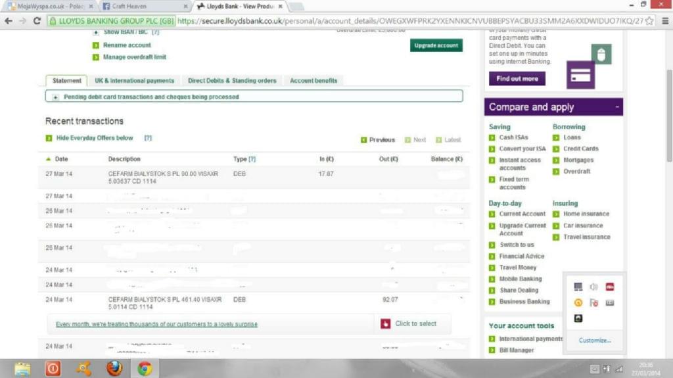This screenshot has width=673, height=378.
Task: Click the monitor icon in tray popup
Action: coord(578,287)
